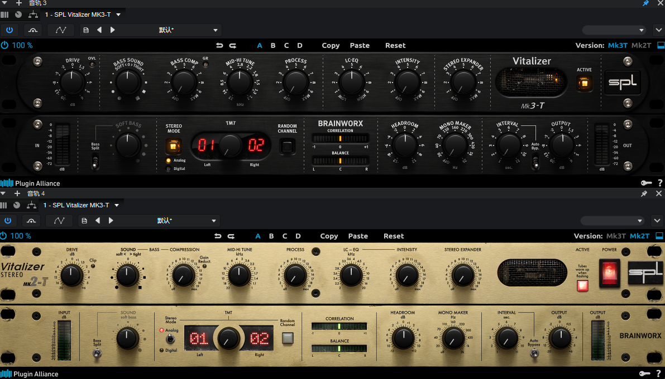Viewport: 665px width, 379px height.
Task: Click Copy in the Mk3-T toolbar
Action: point(331,45)
